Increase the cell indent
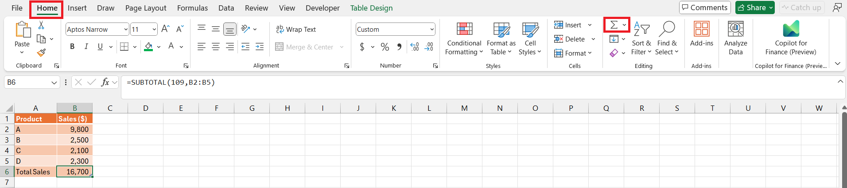This screenshot has width=847, height=188. click(260, 46)
